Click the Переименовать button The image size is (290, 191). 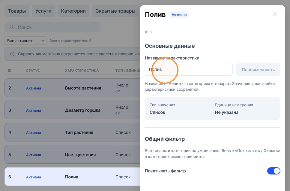pyautogui.click(x=258, y=70)
